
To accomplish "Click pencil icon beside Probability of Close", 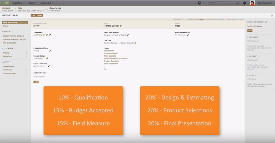I will (50, 51).
